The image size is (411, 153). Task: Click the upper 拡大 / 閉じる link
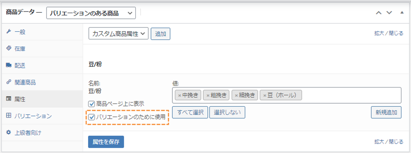tap(389, 34)
